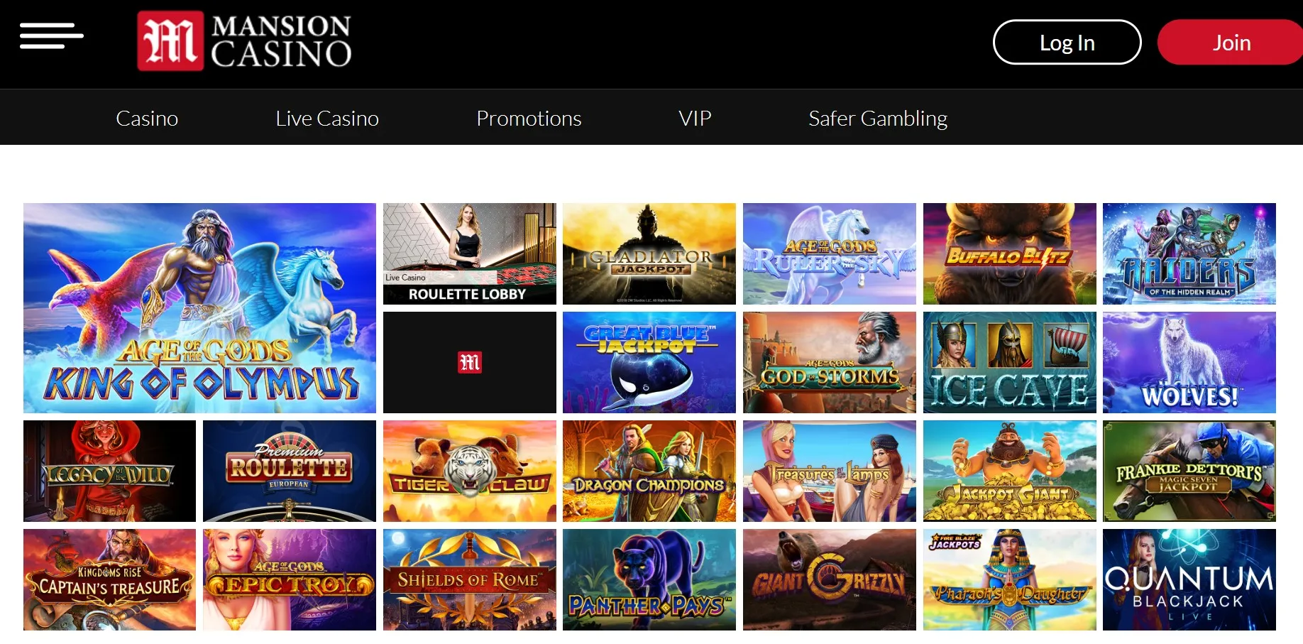Open the hamburger menu icon

51,36
